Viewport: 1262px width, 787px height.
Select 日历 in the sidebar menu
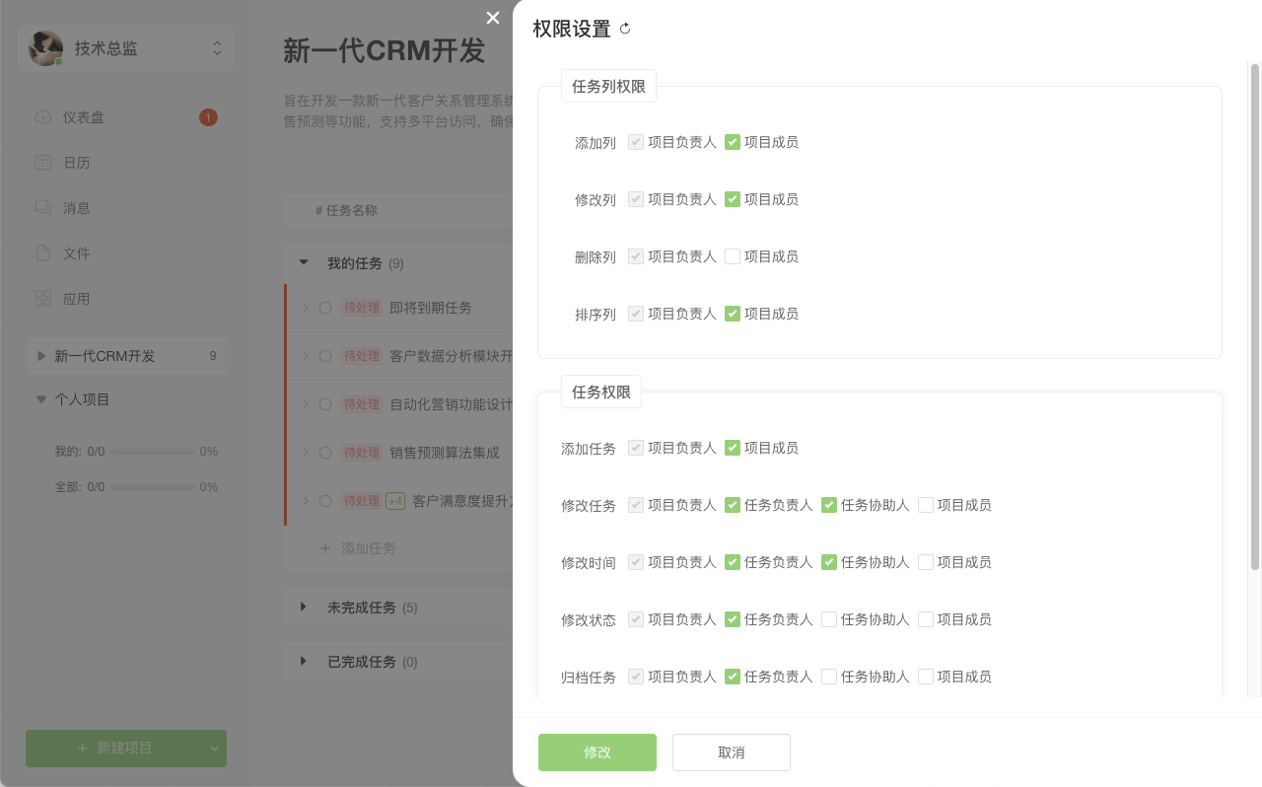click(x=126, y=163)
